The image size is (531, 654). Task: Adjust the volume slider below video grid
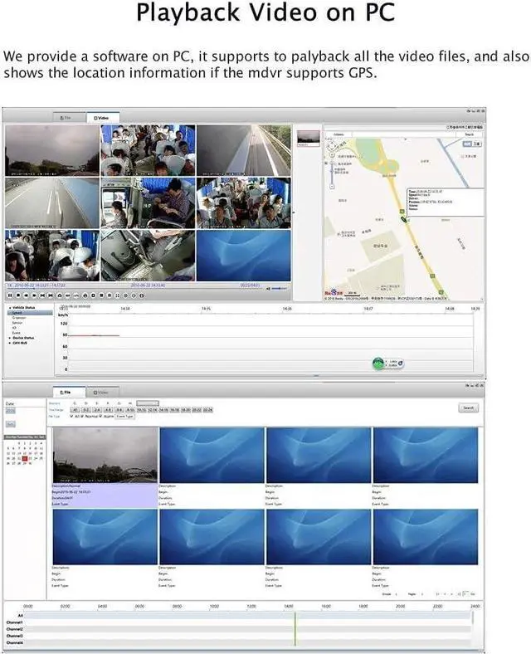tap(280, 289)
